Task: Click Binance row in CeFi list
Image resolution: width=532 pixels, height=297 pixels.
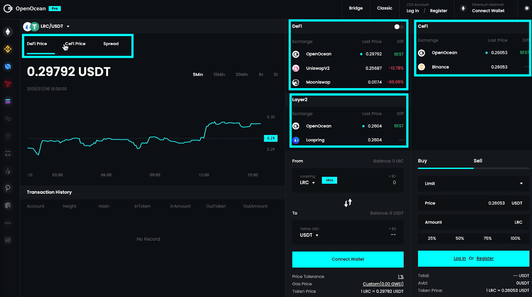Action: click(x=473, y=67)
